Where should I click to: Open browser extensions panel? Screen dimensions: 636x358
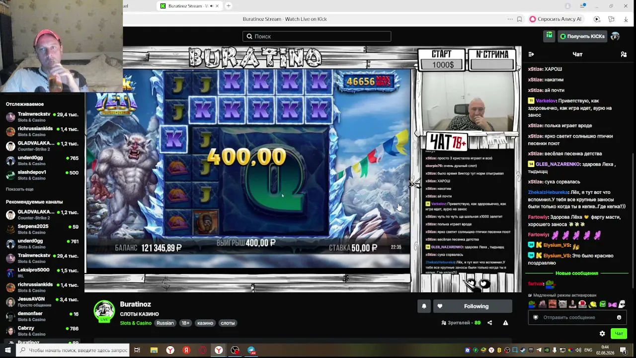click(x=611, y=19)
